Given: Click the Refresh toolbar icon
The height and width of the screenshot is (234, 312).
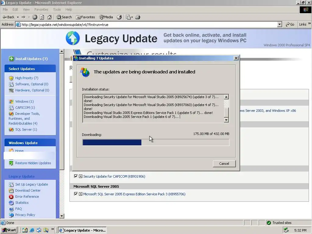Looking at the screenshot, I should pyautogui.click(x=42, y=17).
